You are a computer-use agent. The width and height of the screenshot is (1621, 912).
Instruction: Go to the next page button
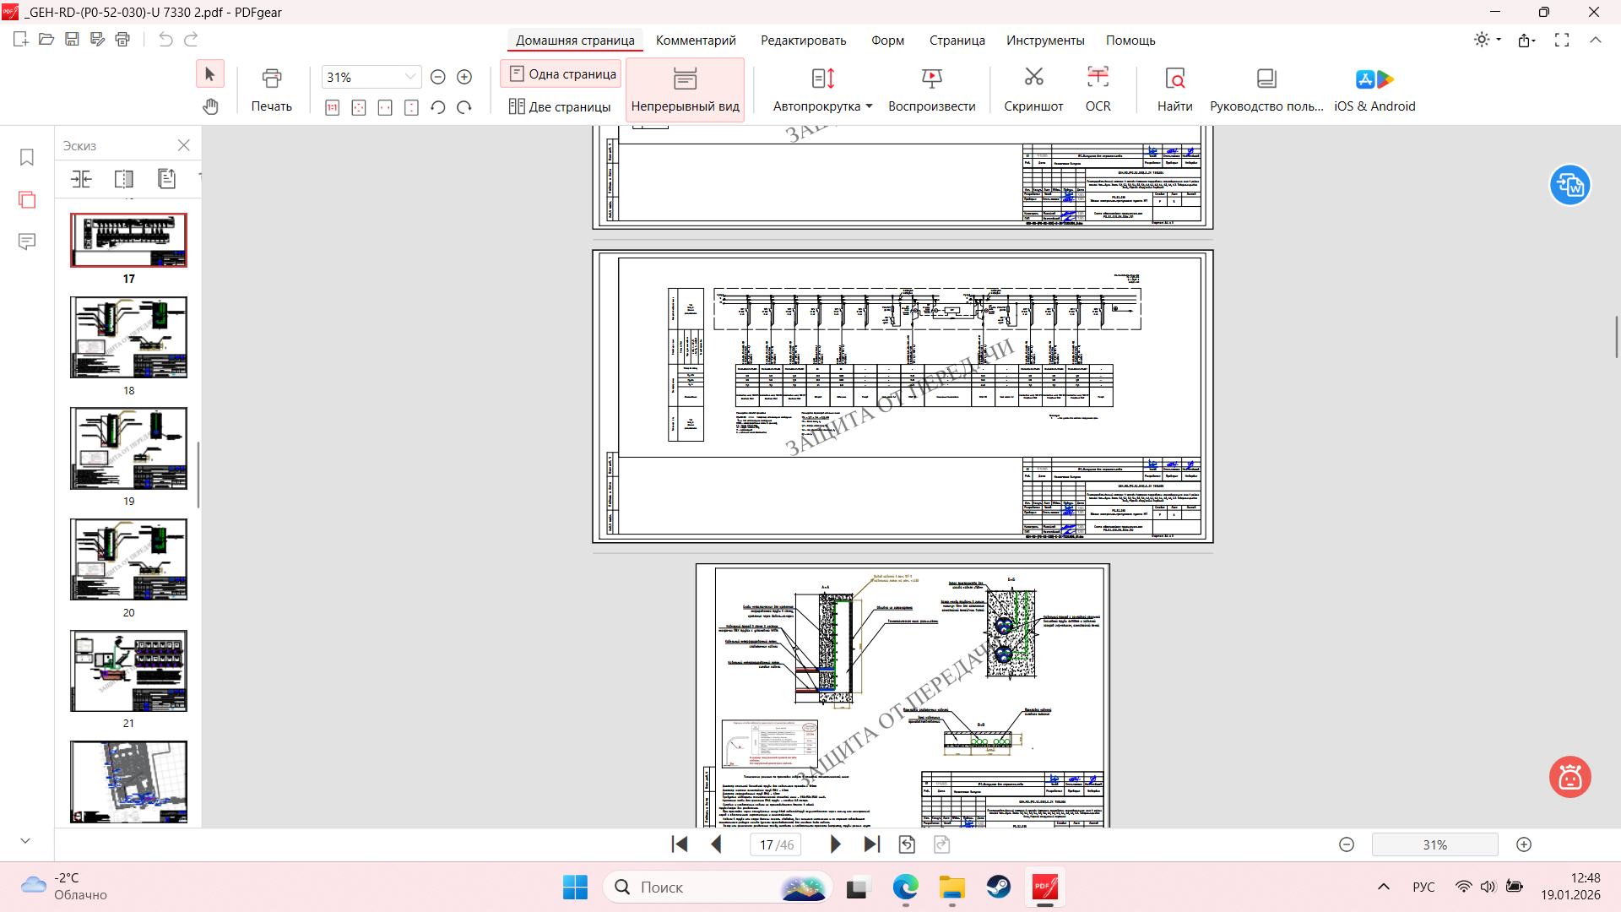click(x=835, y=844)
